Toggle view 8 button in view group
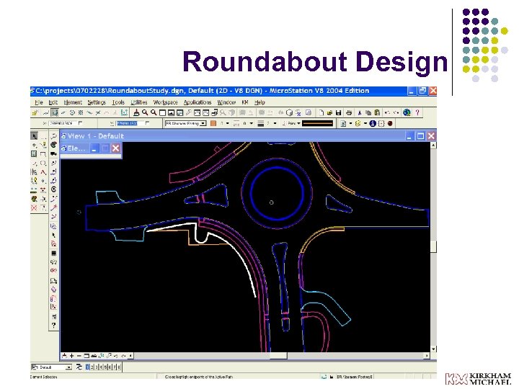Image resolution: width=519 pixels, height=389 pixels. click(119, 367)
